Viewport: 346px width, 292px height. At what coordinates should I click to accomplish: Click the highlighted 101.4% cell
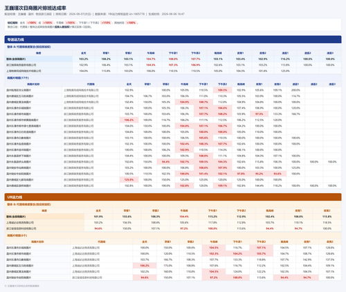pyautogui.click(x=203, y=174)
